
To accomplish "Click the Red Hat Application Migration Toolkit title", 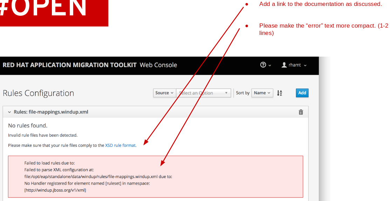I will coord(70,65).
